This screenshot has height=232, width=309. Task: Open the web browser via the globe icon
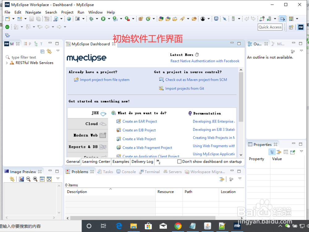69,19
